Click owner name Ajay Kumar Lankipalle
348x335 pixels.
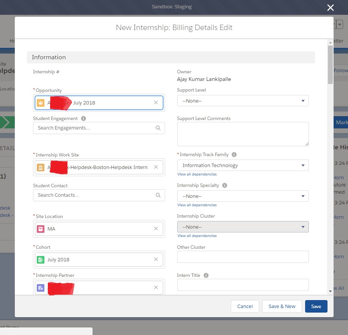(x=204, y=79)
